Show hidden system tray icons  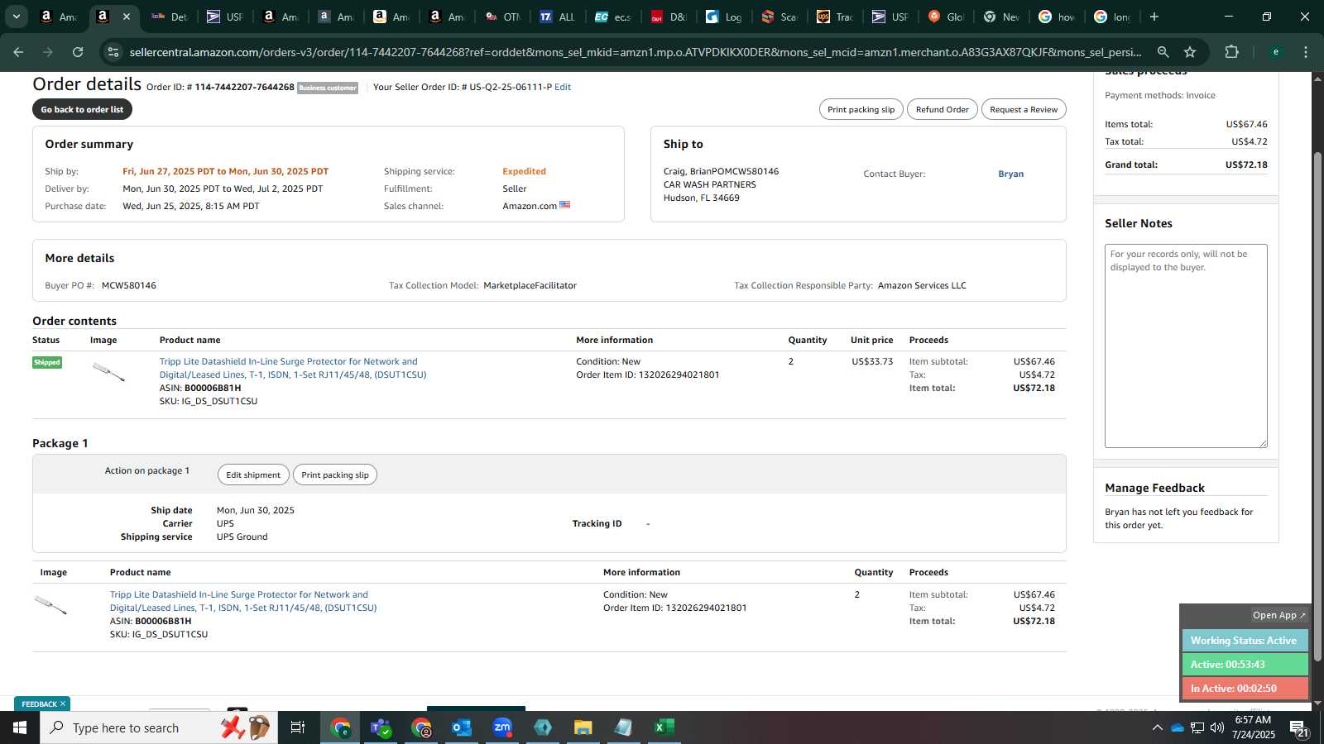(x=1157, y=727)
